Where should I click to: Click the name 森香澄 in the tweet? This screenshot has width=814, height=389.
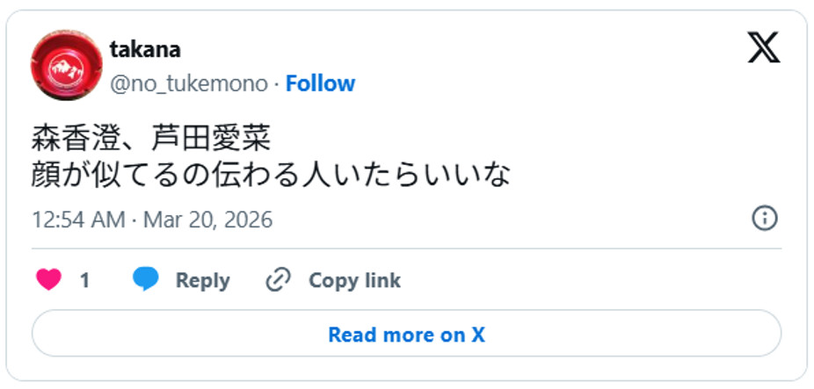(75, 139)
